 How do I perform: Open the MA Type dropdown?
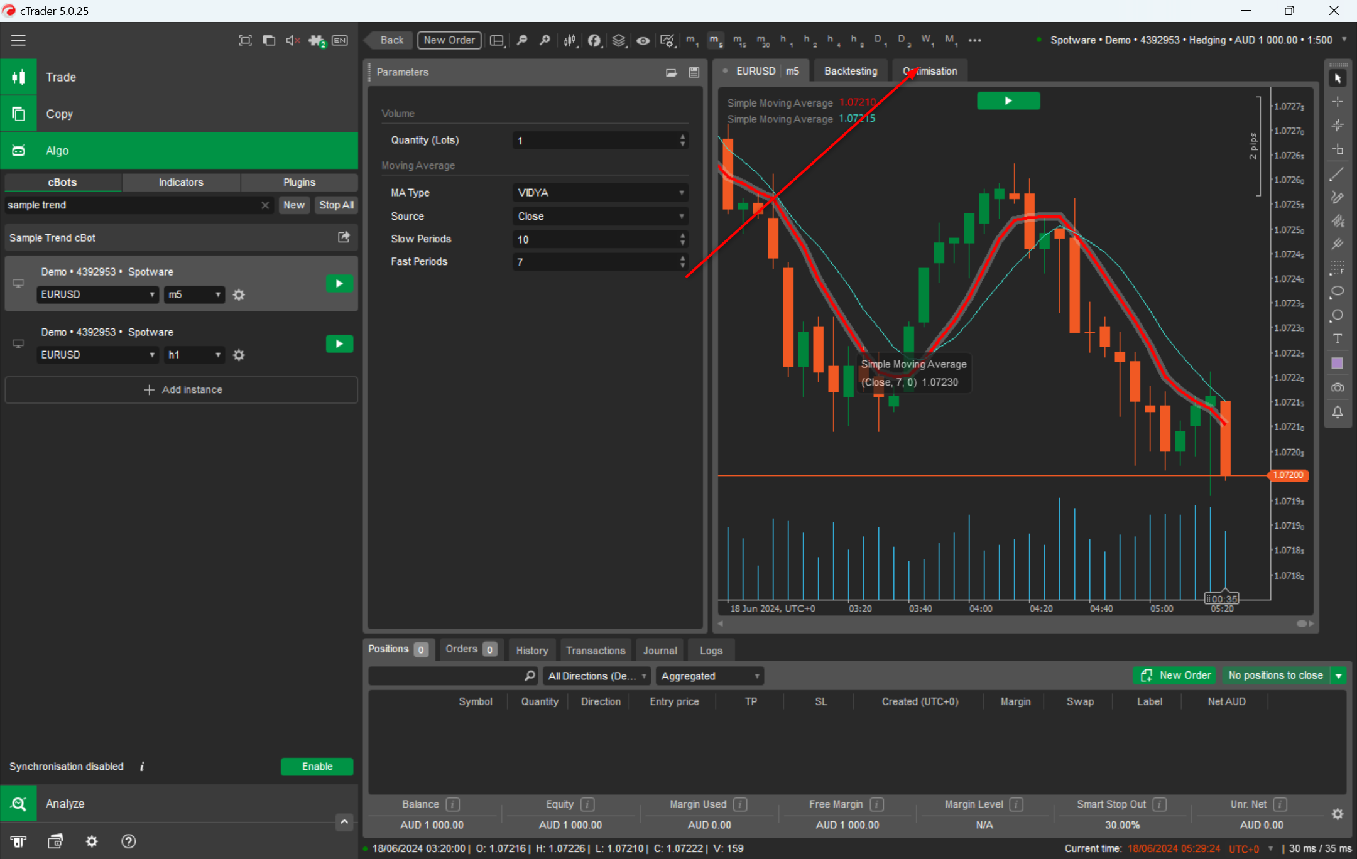click(600, 193)
